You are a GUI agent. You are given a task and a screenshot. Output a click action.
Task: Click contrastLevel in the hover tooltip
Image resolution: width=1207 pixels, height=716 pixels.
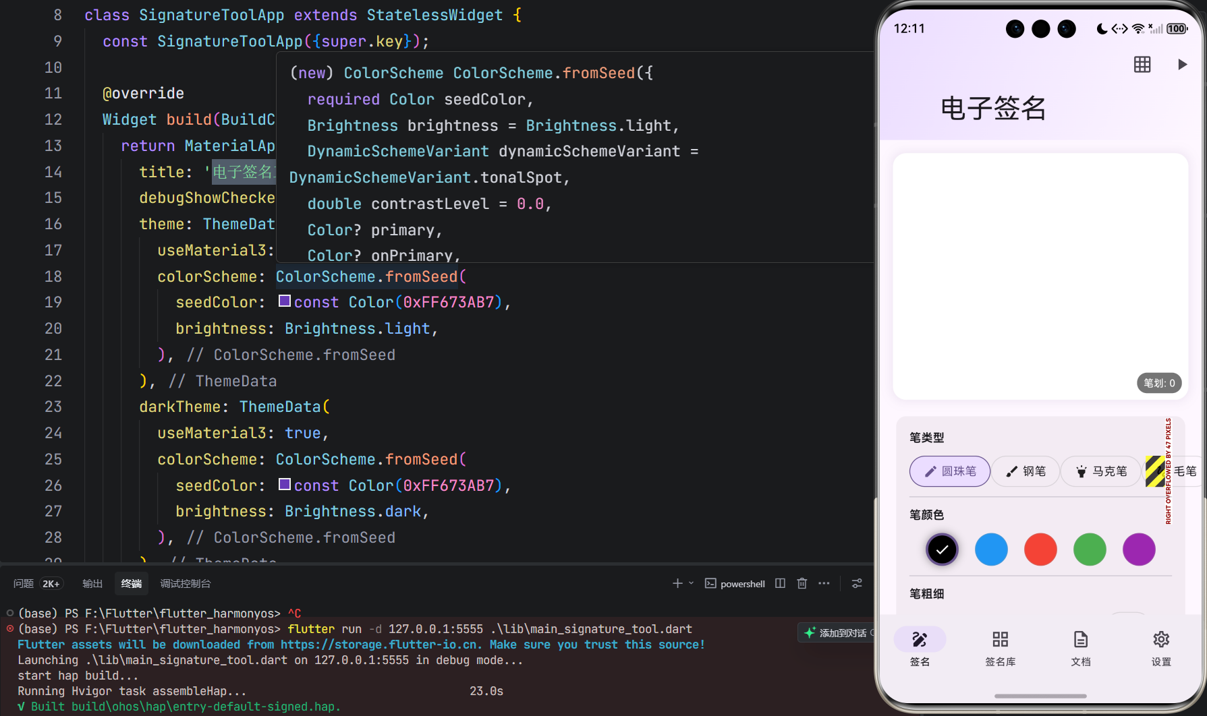[x=430, y=204]
